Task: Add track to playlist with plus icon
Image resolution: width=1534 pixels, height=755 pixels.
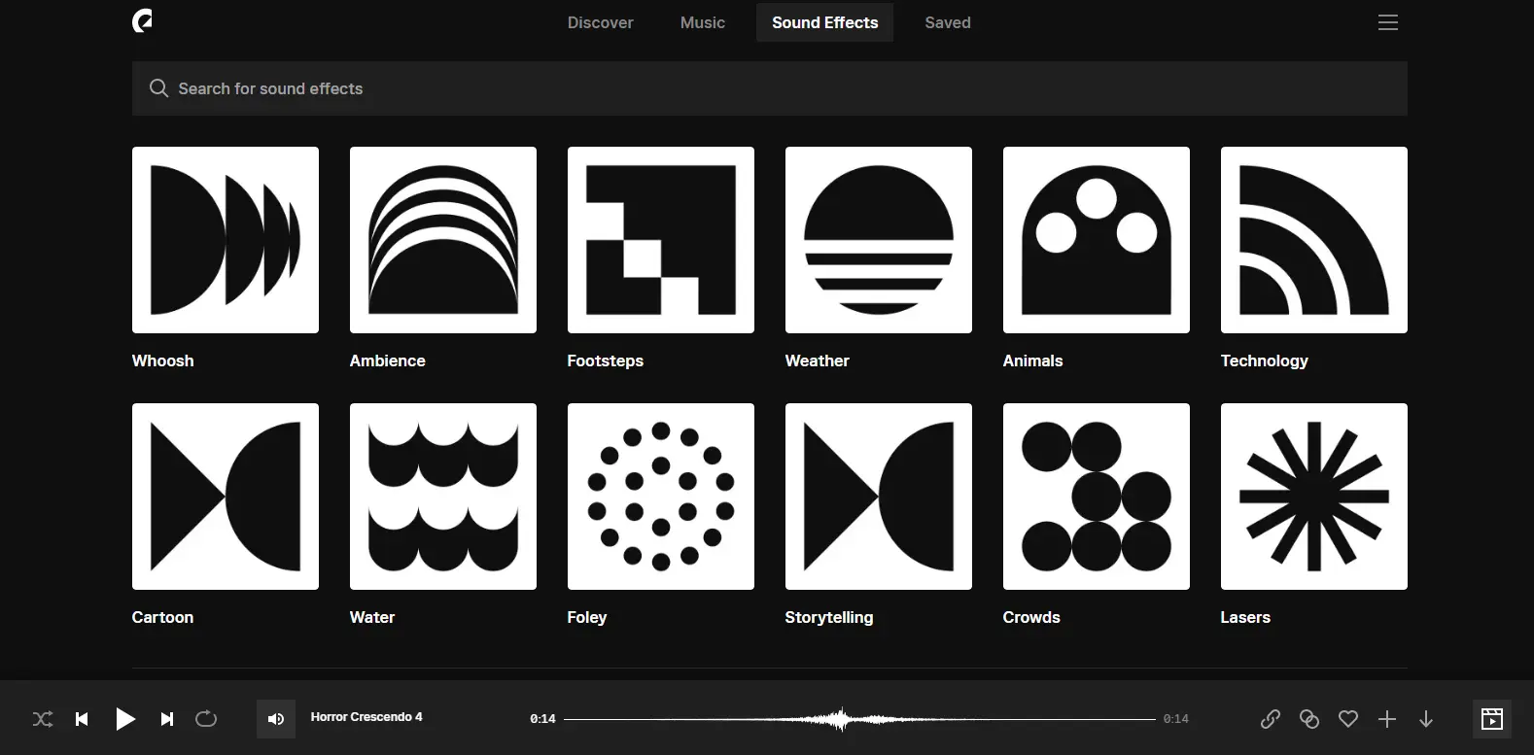Action: pos(1387,719)
